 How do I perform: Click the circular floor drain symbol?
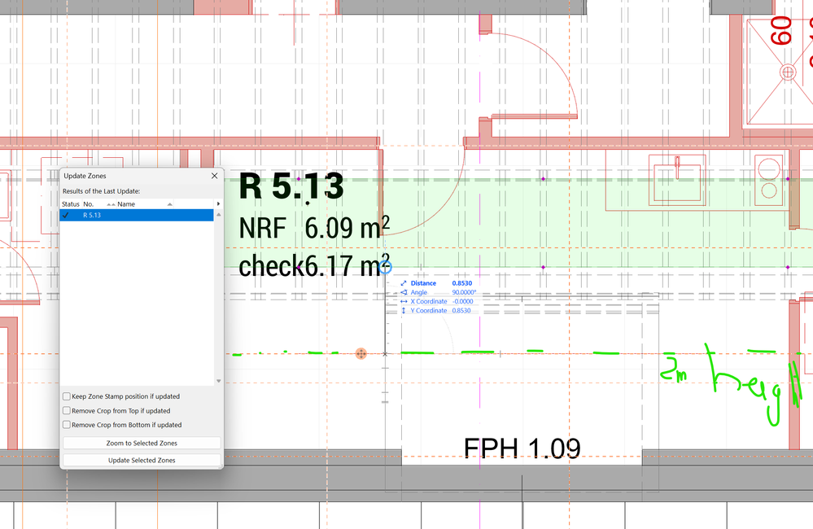coord(788,72)
